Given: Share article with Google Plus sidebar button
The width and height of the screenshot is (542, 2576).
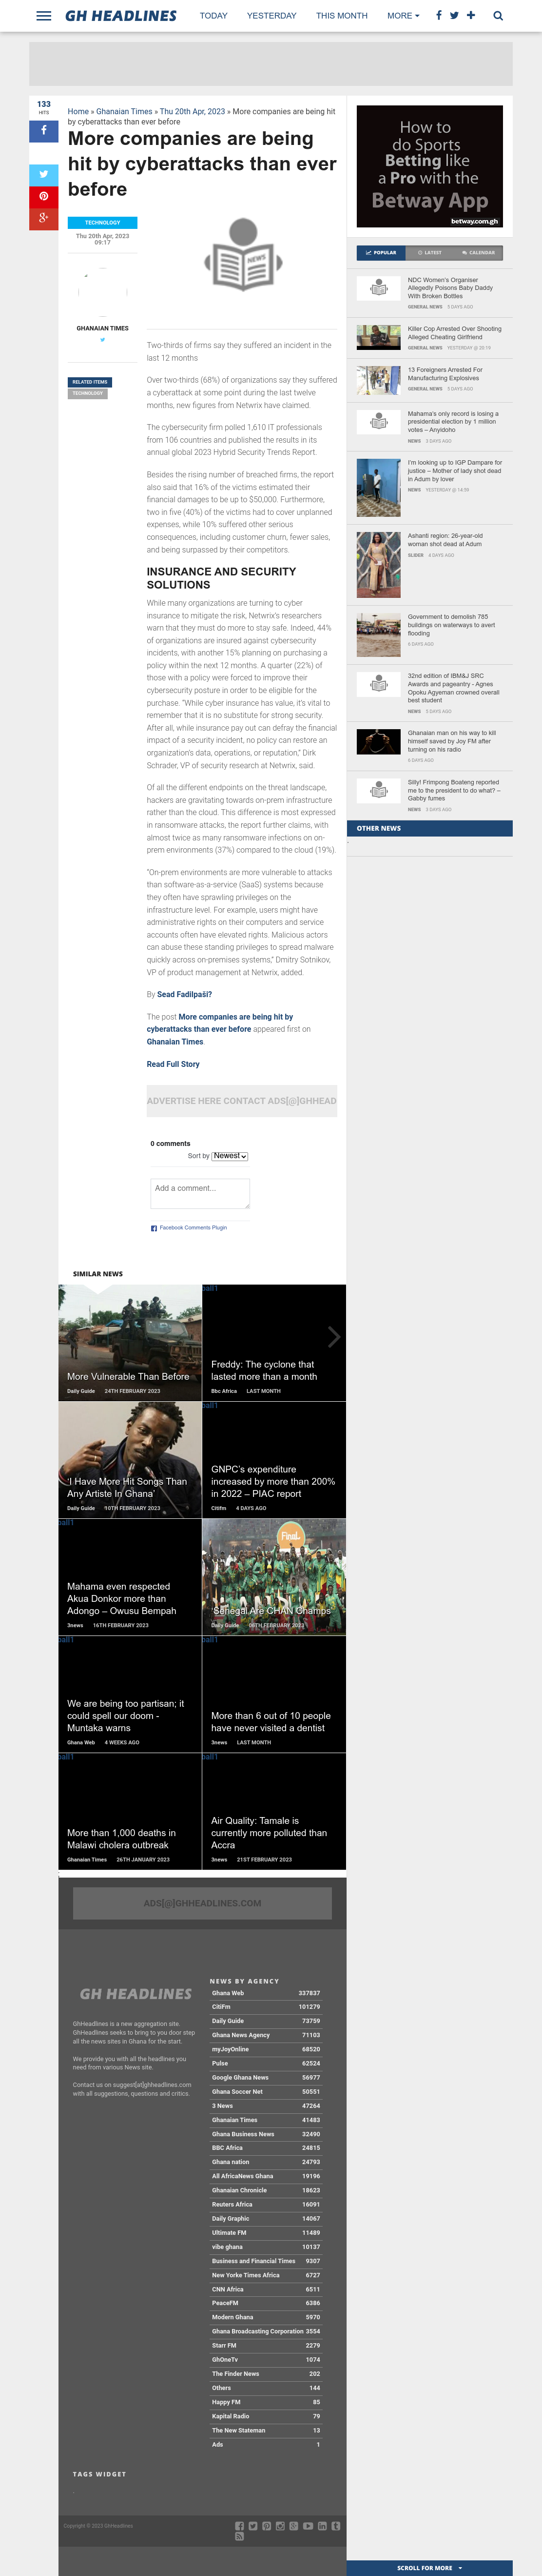Looking at the screenshot, I should [44, 218].
